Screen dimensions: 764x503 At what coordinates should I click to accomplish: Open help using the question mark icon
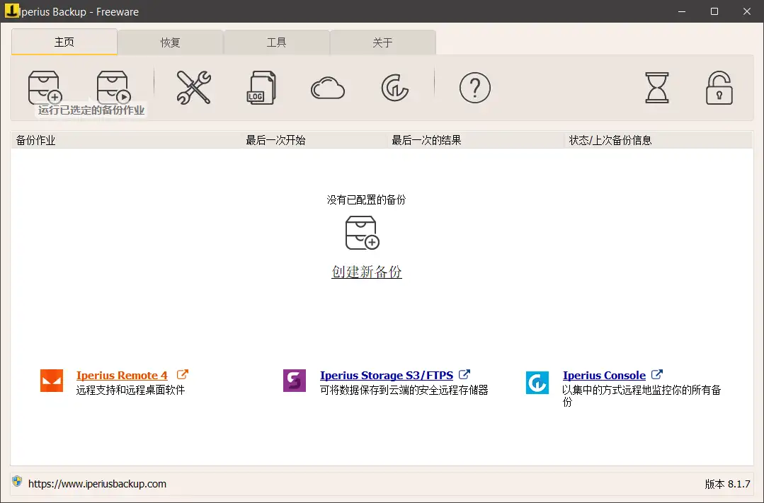474,87
